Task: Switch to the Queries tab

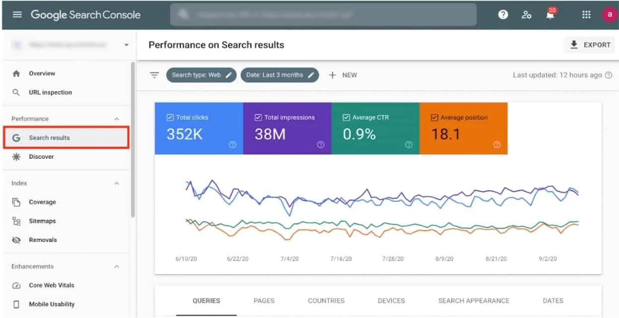Action: coord(206,301)
